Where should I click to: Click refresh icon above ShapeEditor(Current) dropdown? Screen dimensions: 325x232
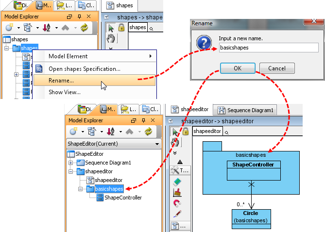148,131
